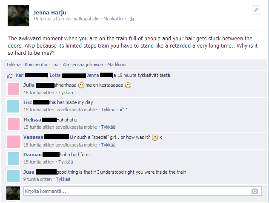The height and width of the screenshot is (203, 269).
Task: Click the Markkinoi link
Action: click(117, 65)
